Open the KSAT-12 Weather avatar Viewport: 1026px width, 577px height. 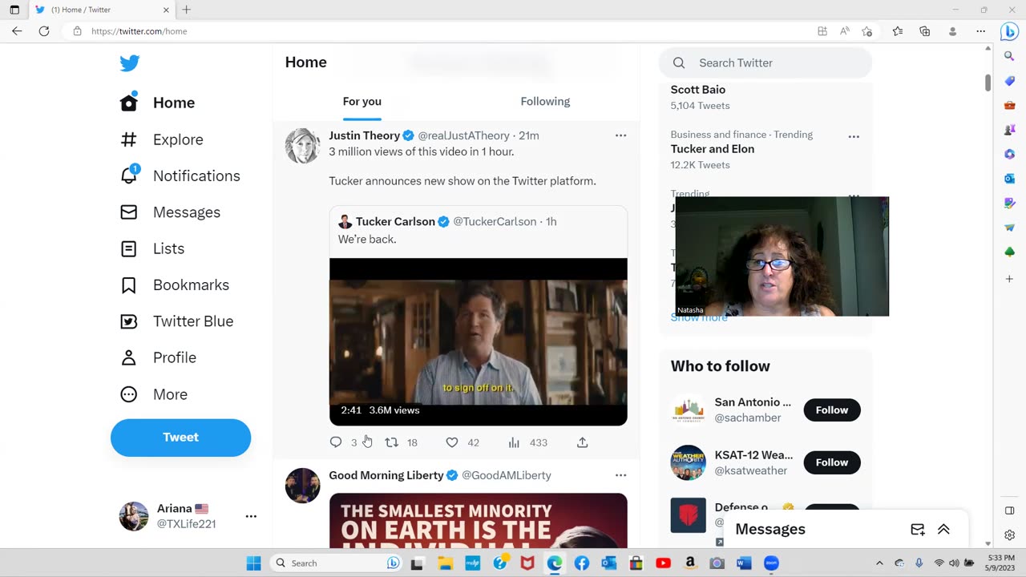coord(688,462)
